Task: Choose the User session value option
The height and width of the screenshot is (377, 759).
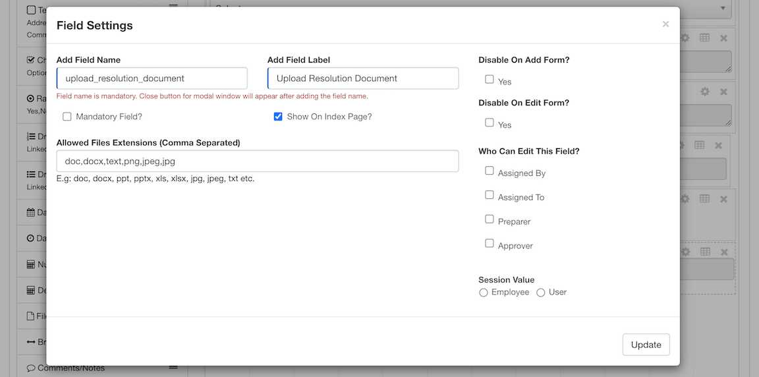Action: 541,293
